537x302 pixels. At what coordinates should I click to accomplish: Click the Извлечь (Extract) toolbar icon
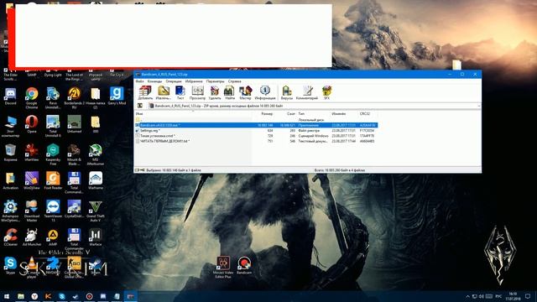(164, 92)
